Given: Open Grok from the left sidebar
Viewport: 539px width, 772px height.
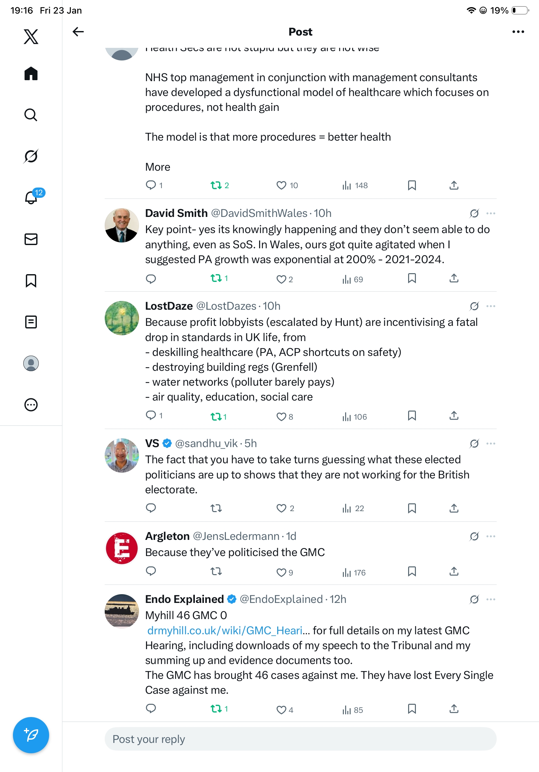Looking at the screenshot, I should (31, 156).
